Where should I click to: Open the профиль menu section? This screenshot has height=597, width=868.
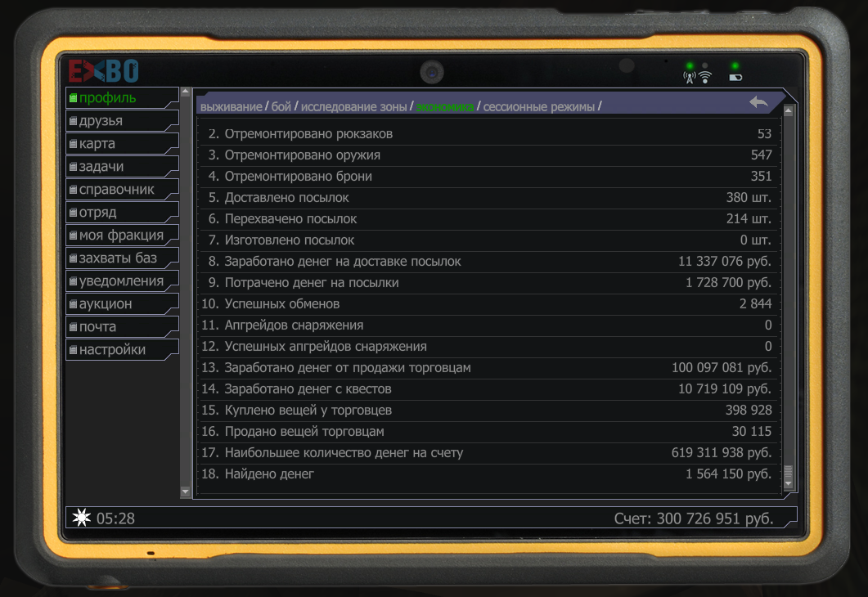click(x=122, y=98)
